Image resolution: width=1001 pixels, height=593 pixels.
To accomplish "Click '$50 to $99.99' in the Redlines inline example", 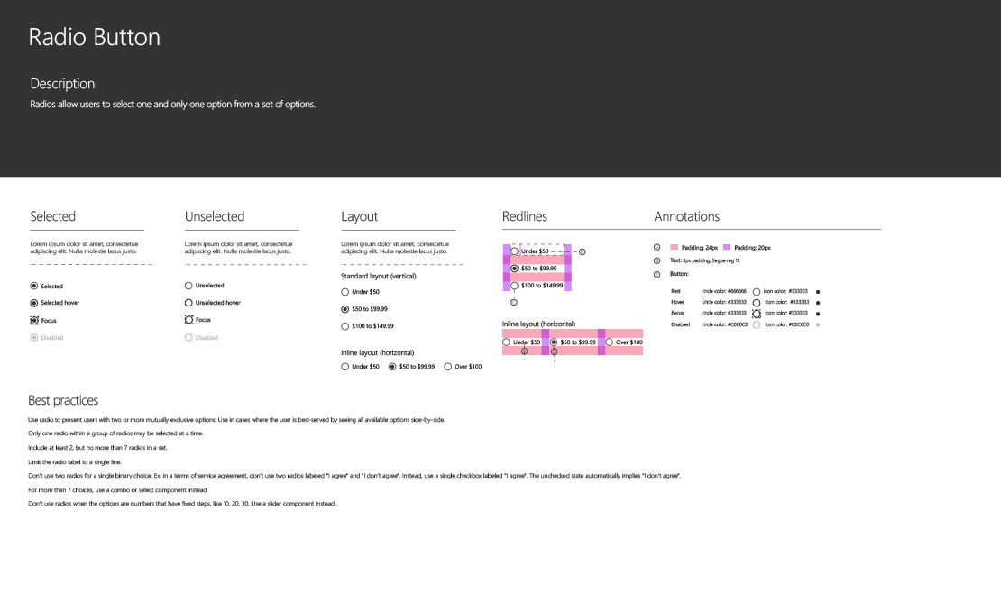I will (x=554, y=342).
